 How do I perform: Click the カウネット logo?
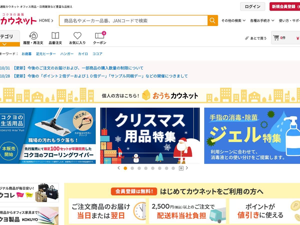click(18, 19)
